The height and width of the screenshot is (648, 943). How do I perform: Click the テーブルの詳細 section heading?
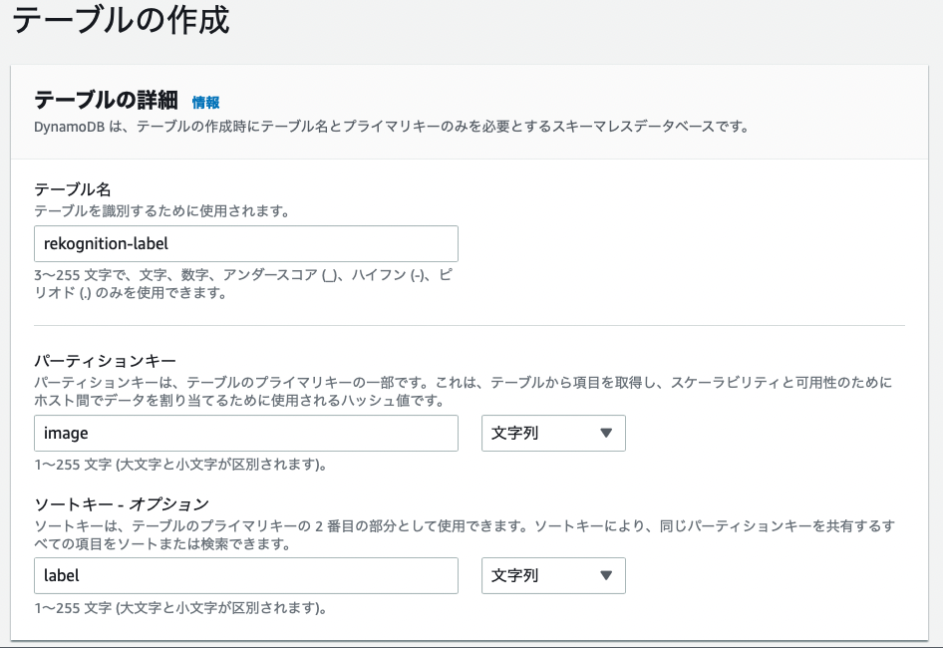(106, 100)
